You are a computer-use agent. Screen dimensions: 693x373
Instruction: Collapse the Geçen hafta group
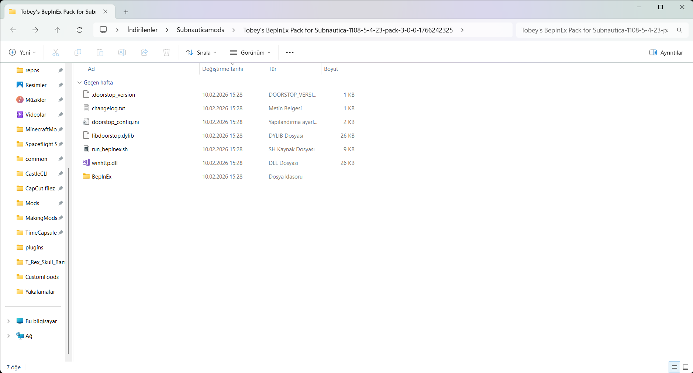(79, 83)
